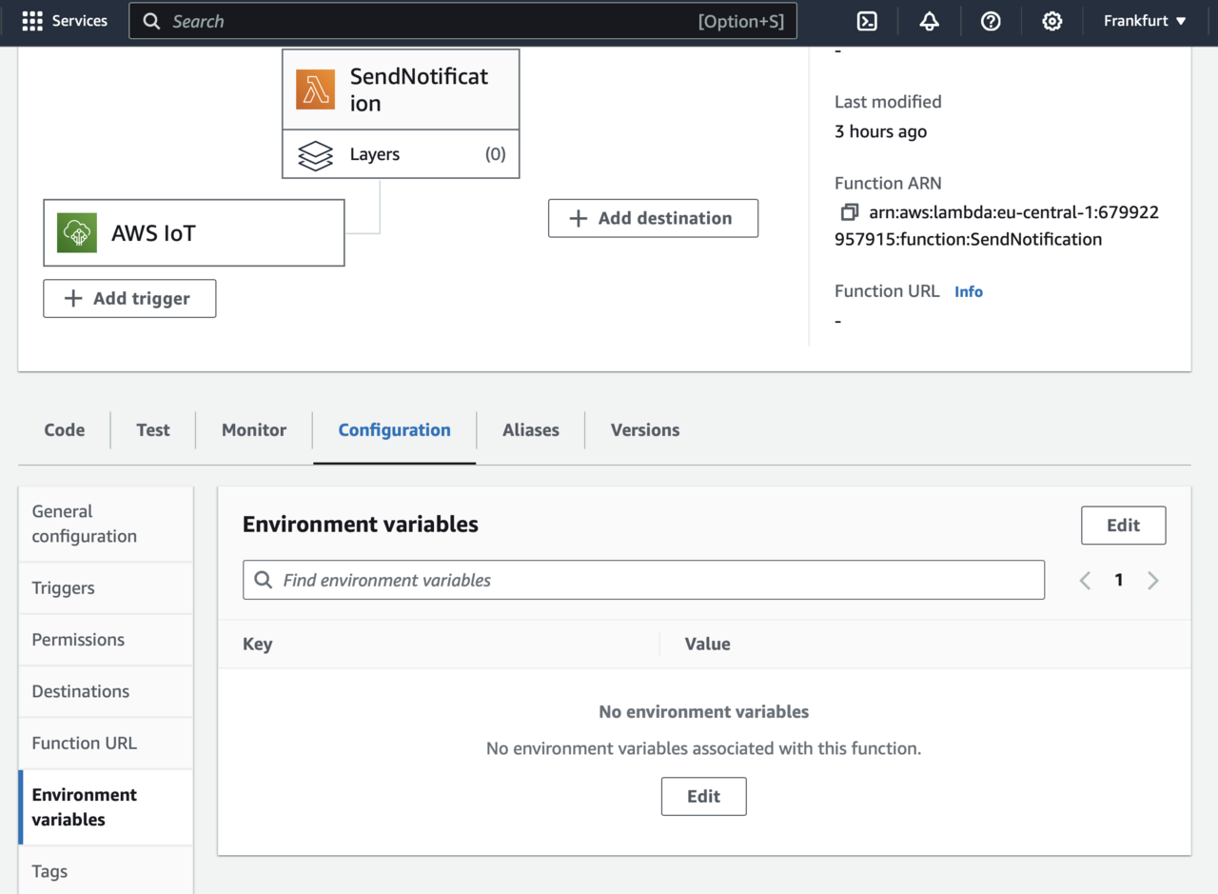Viewport: 1218px width, 894px height.
Task: Click the Function URL Info link
Action: (969, 292)
